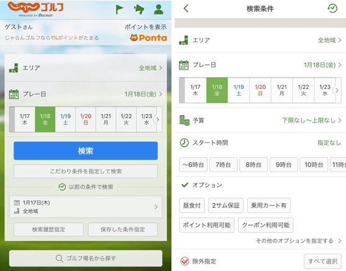This screenshot has width=346, height=271.
Task: Select the 8時台 start time chip
Action: (253, 165)
